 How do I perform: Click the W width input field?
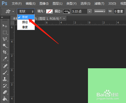pyautogui.click(x=119, y=11)
